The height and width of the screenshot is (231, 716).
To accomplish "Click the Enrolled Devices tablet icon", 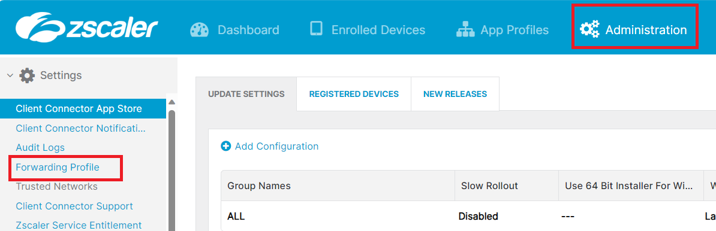I will point(316,29).
